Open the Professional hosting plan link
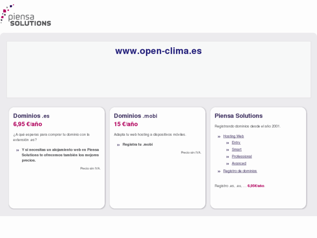317x238 pixels. click(x=242, y=156)
